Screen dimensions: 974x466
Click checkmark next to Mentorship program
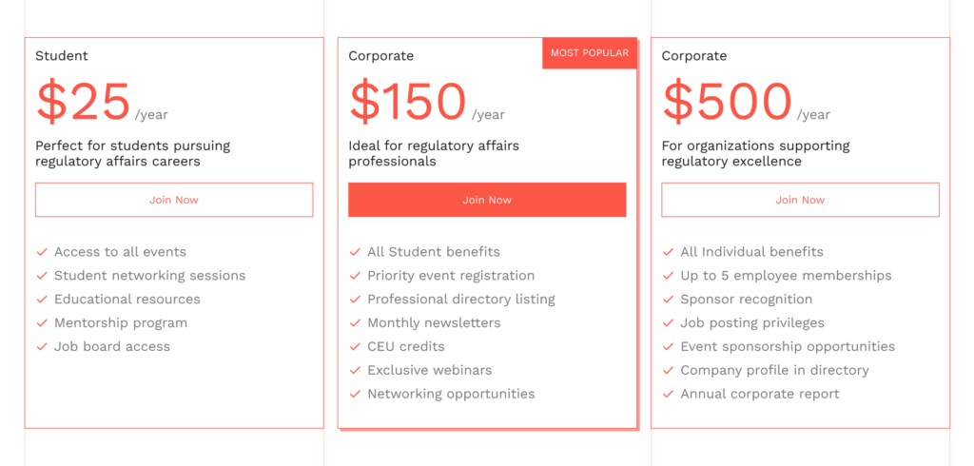(42, 323)
